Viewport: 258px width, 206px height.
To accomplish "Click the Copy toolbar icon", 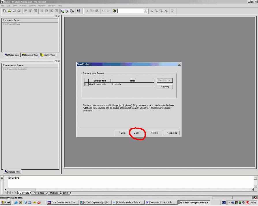I will (x=92, y=11).
